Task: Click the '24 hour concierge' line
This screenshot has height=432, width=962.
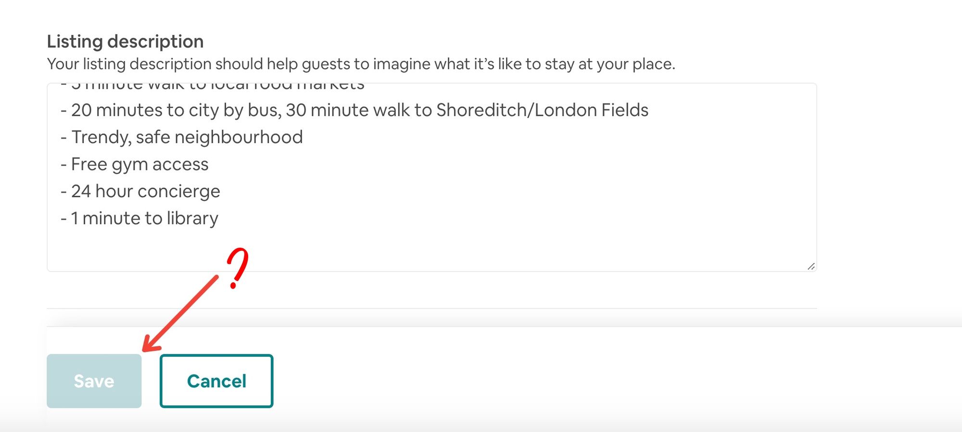Action: point(140,192)
